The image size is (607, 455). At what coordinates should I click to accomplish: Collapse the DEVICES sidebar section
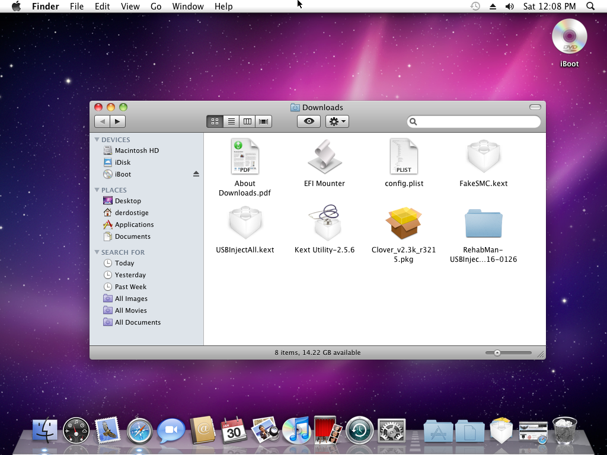coord(97,140)
